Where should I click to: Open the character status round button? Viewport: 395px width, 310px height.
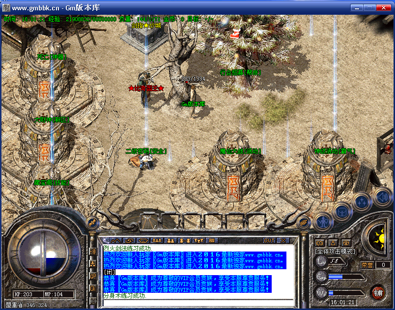click(x=323, y=222)
